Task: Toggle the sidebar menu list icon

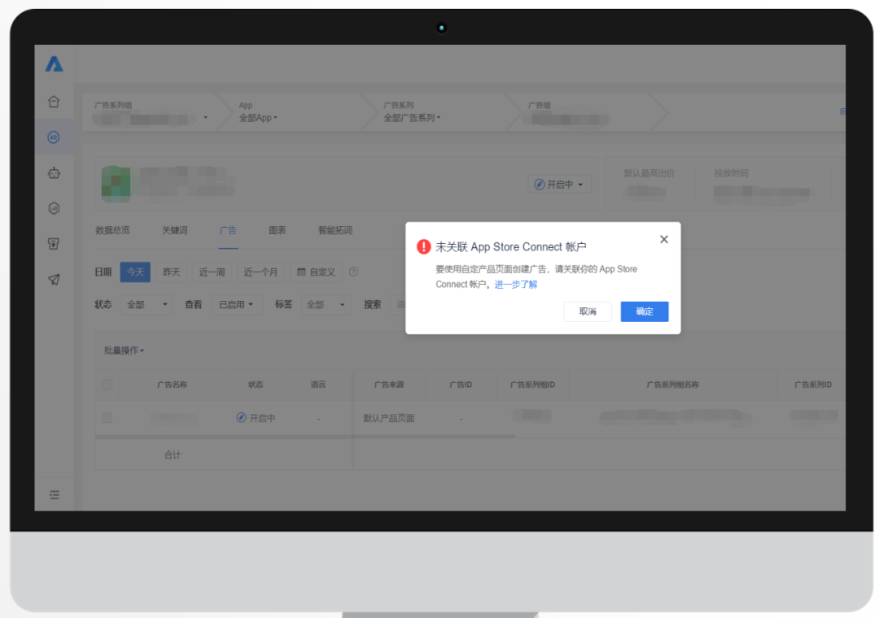Action: point(55,494)
